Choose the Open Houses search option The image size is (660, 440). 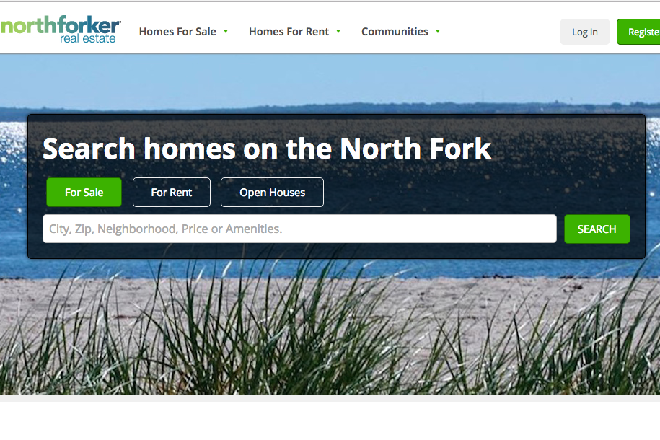(272, 192)
